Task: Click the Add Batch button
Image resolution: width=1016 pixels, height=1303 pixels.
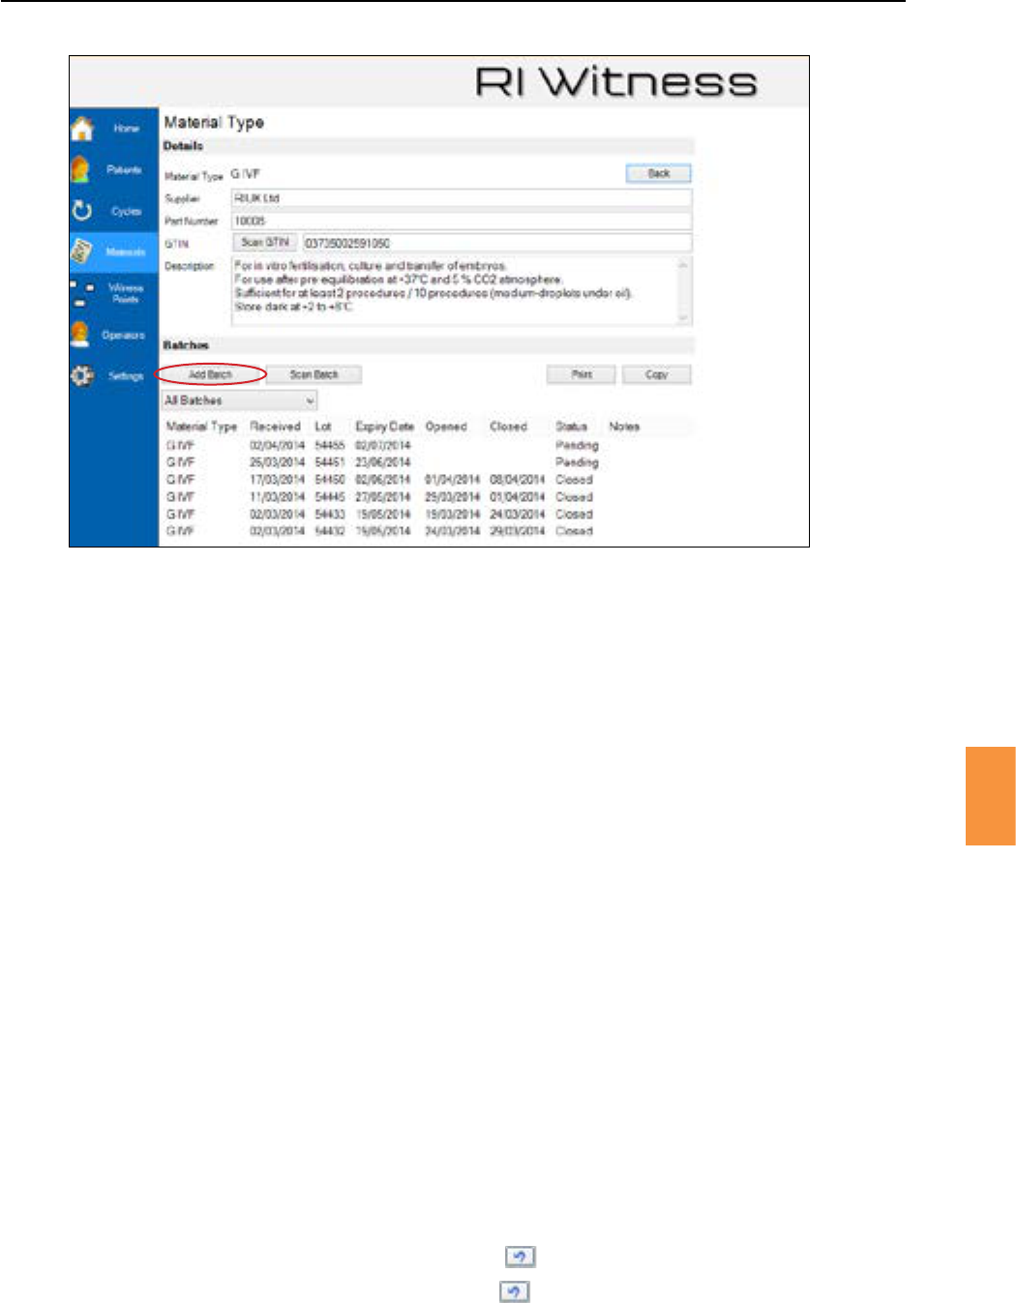Action: pyautogui.click(x=211, y=374)
